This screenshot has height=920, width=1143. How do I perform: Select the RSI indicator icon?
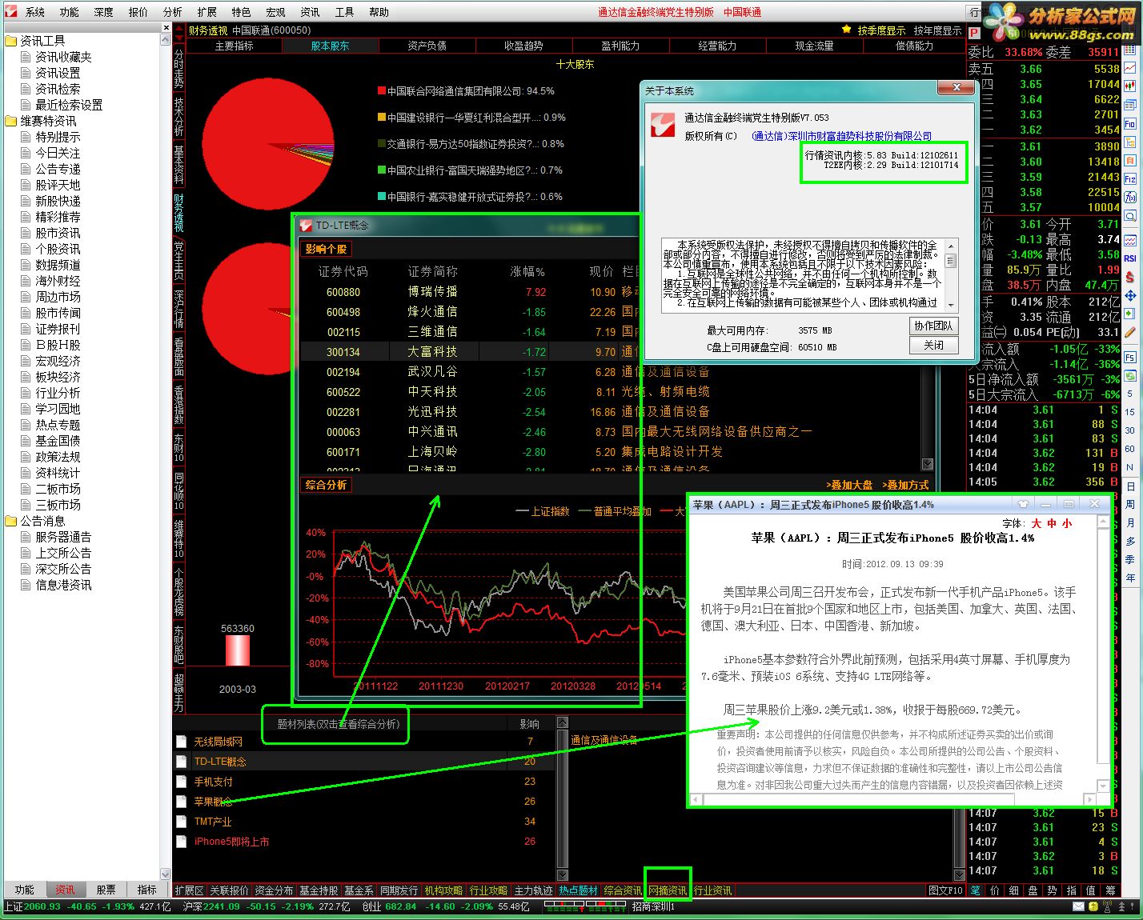(1130, 258)
